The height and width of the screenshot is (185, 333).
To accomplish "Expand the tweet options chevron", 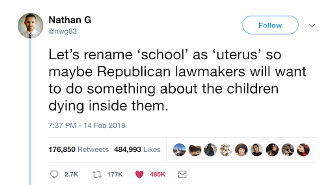I will 312,26.
